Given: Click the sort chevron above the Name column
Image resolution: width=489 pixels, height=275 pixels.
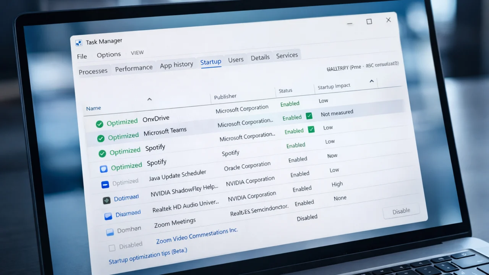Looking at the screenshot, I should 149,99.
